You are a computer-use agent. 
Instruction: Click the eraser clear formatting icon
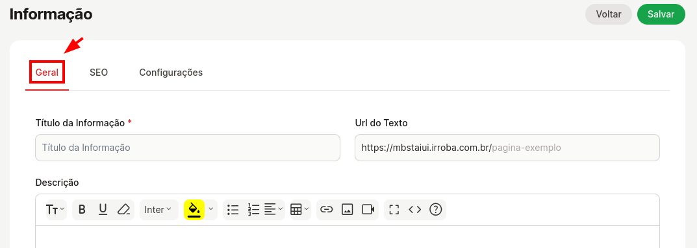coord(123,209)
